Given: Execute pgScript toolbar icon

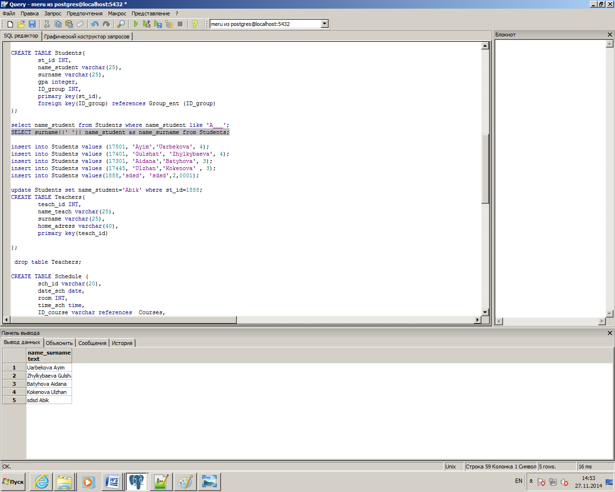Looking at the screenshot, I should click(147, 24).
